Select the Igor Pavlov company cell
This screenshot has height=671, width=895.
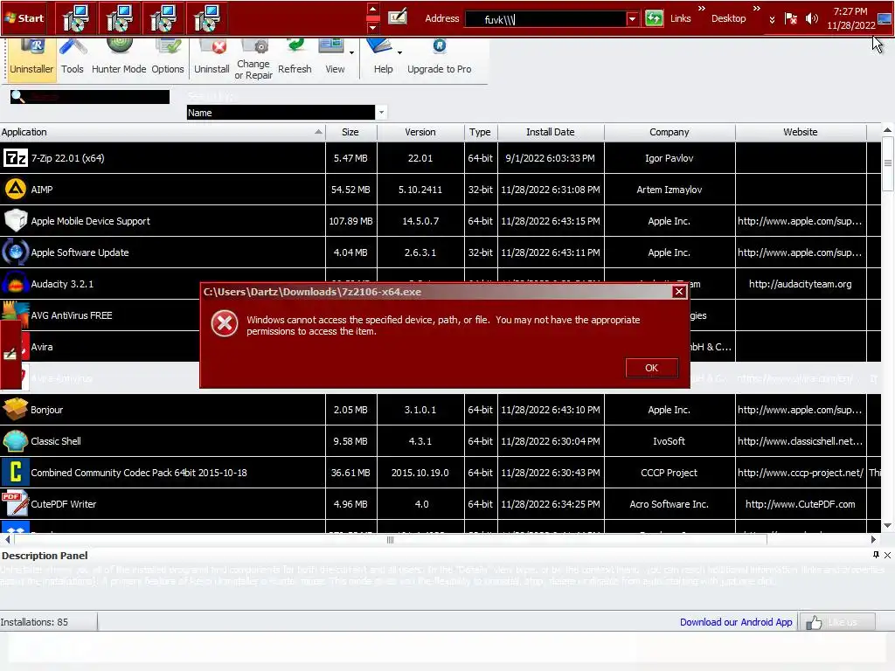pos(669,158)
